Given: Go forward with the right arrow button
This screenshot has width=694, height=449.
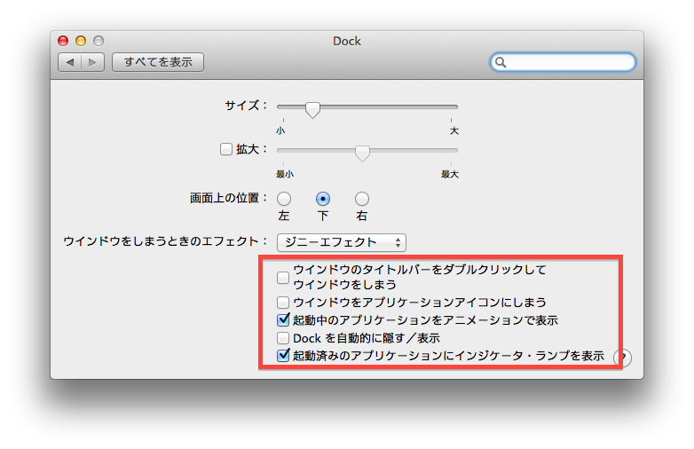Looking at the screenshot, I should pyautogui.click(x=92, y=62).
